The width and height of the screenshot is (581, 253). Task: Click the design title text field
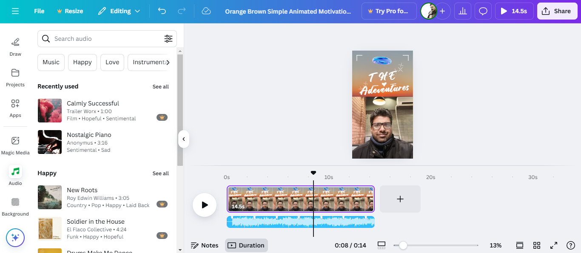(x=288, y=11)
